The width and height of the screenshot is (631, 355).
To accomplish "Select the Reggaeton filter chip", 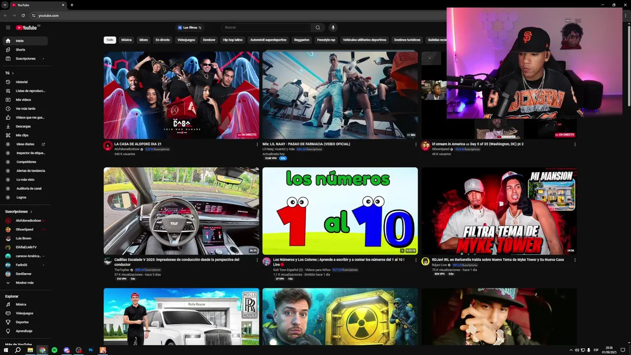I will (x=302, y=40).
